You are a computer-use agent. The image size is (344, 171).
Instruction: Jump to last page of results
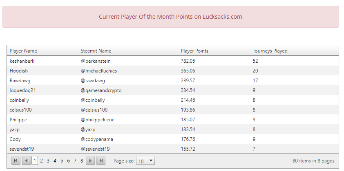pos(101,161)
